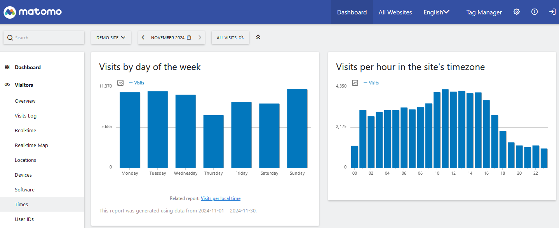Click the segment user icon in ALL VISITS
559x228 pixels.
tap(242, 37)
